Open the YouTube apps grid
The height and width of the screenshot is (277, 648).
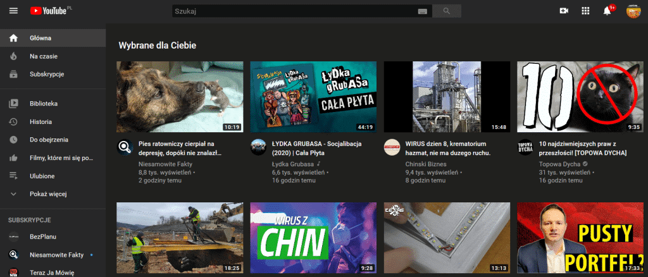(x=585, y=11)
